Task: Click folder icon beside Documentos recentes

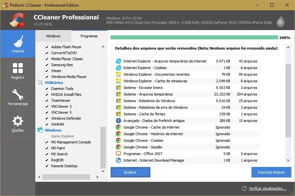Action: (x=118, y=74)
